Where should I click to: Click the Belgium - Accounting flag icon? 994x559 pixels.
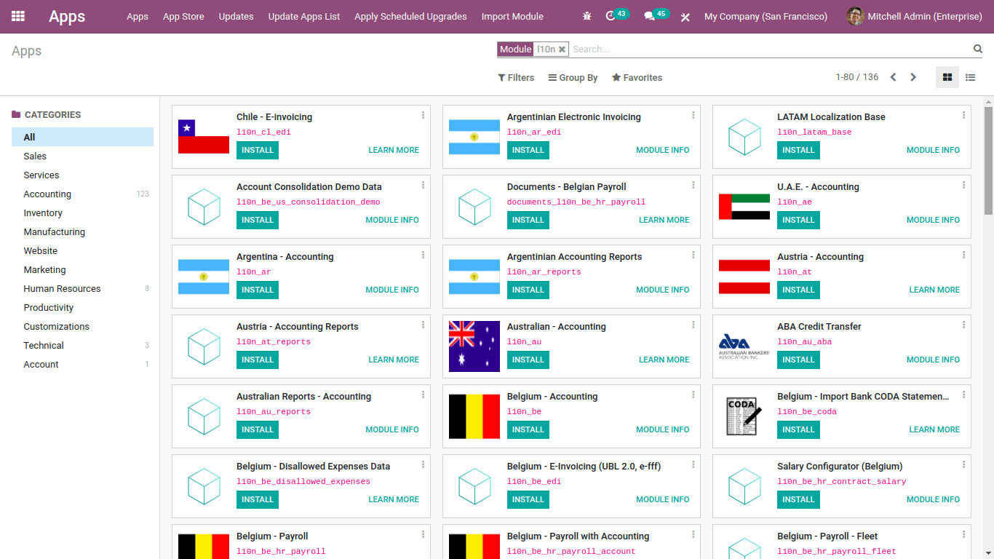point(474,416)
